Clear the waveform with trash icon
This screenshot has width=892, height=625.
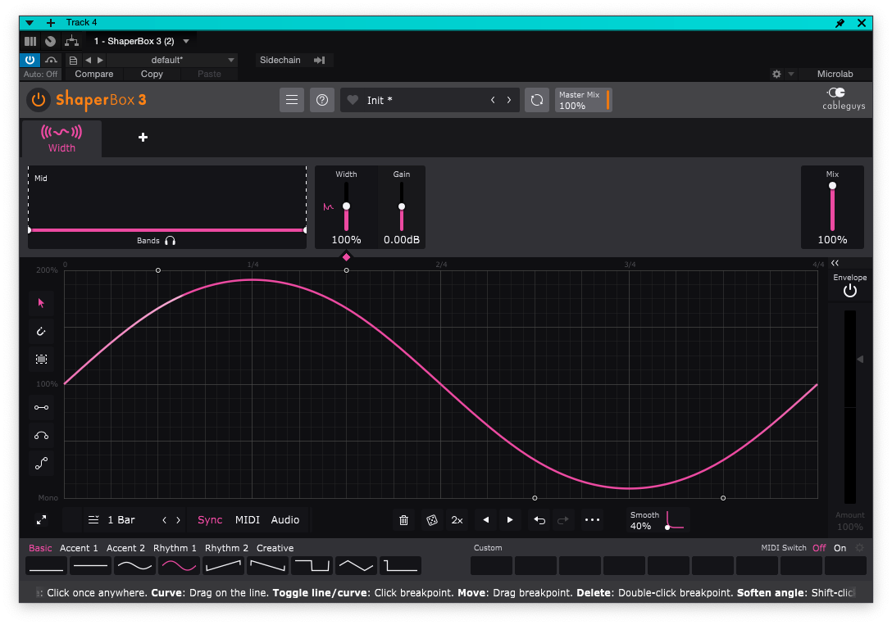pos(404,520)
